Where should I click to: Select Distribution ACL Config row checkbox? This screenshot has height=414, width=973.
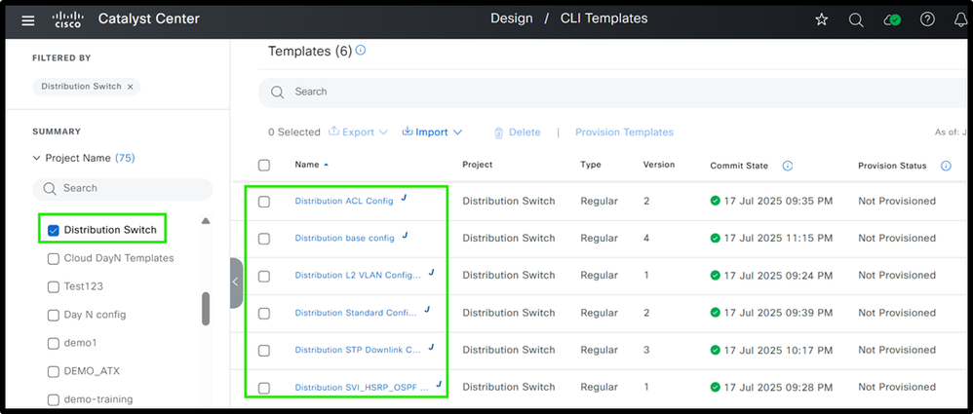pos(264,202)
